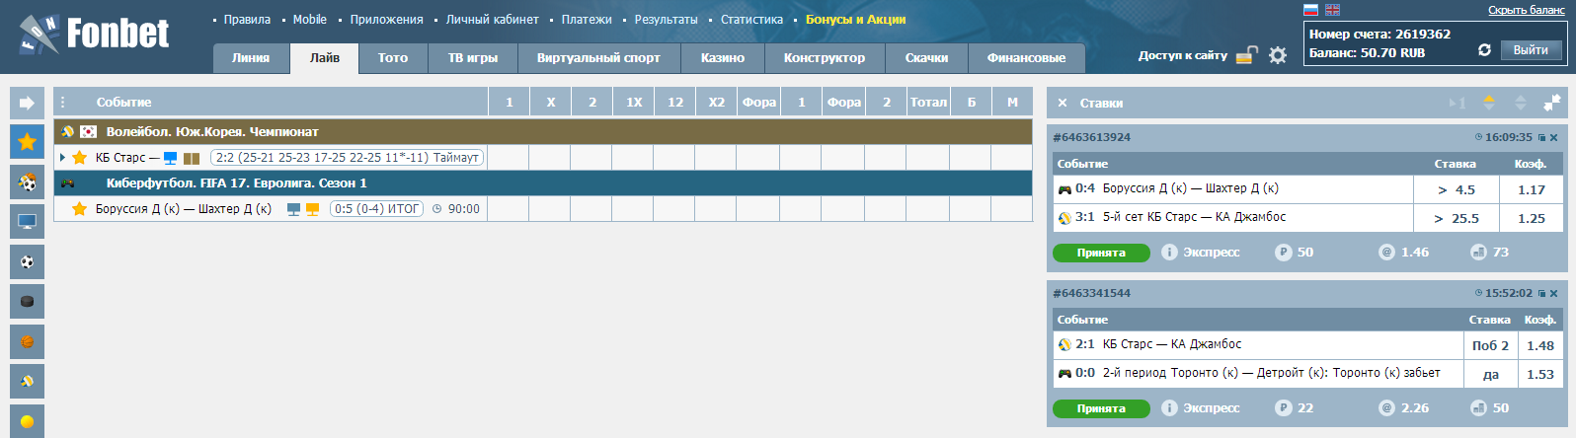
Task: Open the Финансовые tab
Action: tap(1026, 58)
